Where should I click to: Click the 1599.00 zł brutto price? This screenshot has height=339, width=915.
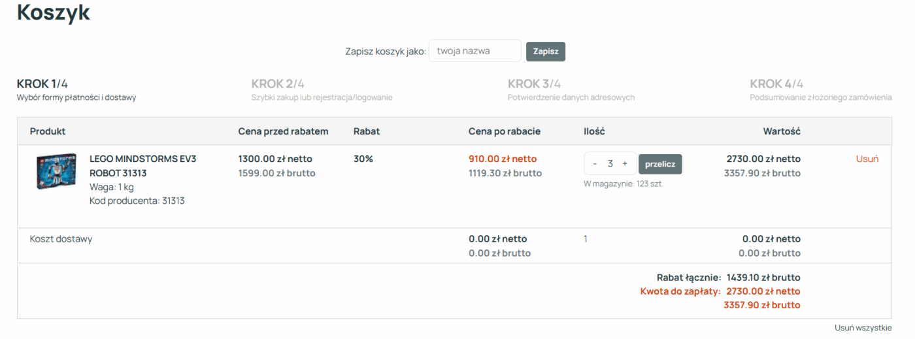point(277,173)
